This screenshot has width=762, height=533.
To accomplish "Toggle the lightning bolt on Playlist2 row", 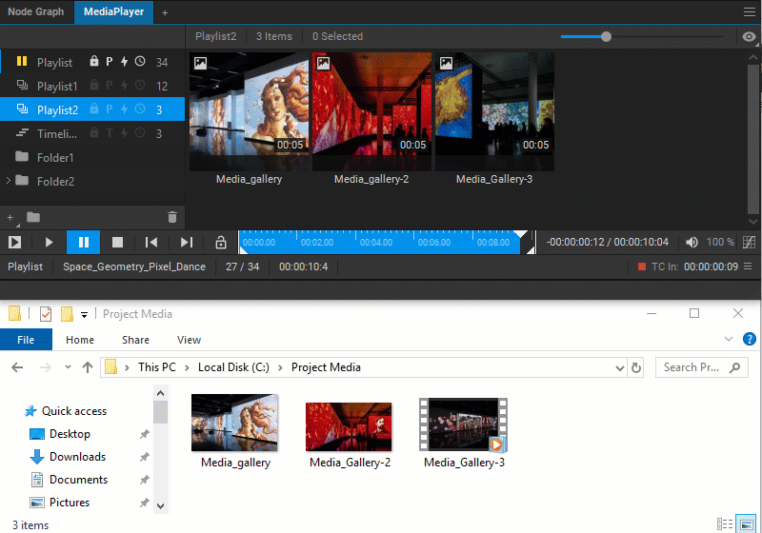I will (125, 109).
